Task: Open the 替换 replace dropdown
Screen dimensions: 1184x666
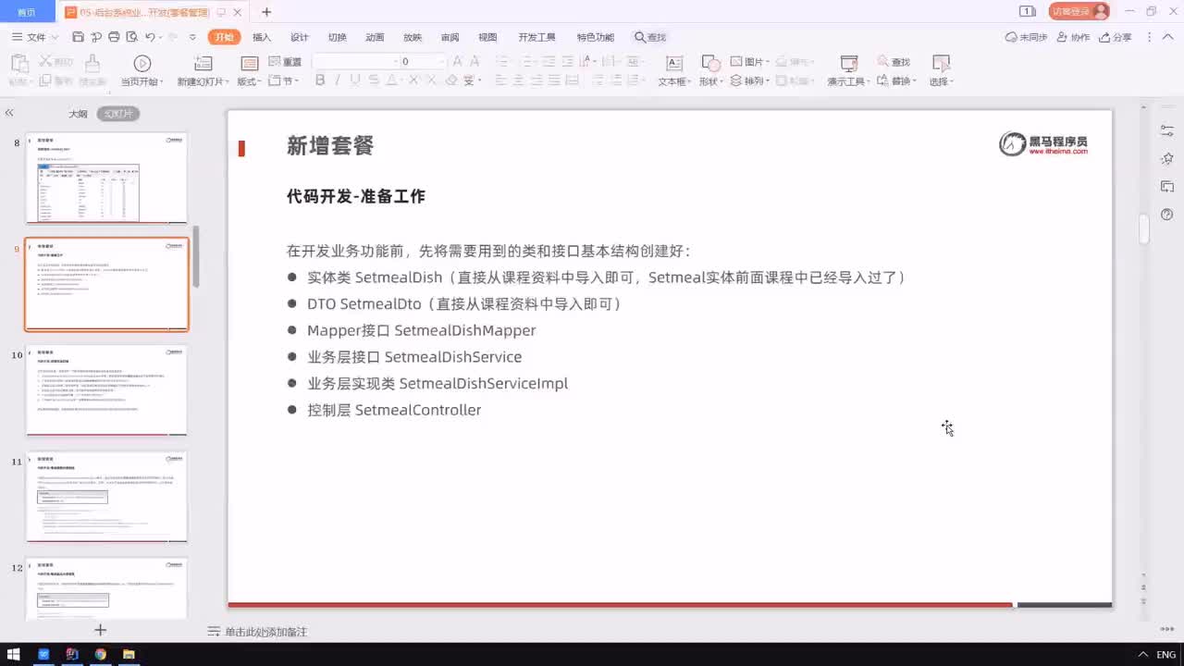Action: click(x=896, y=80)
